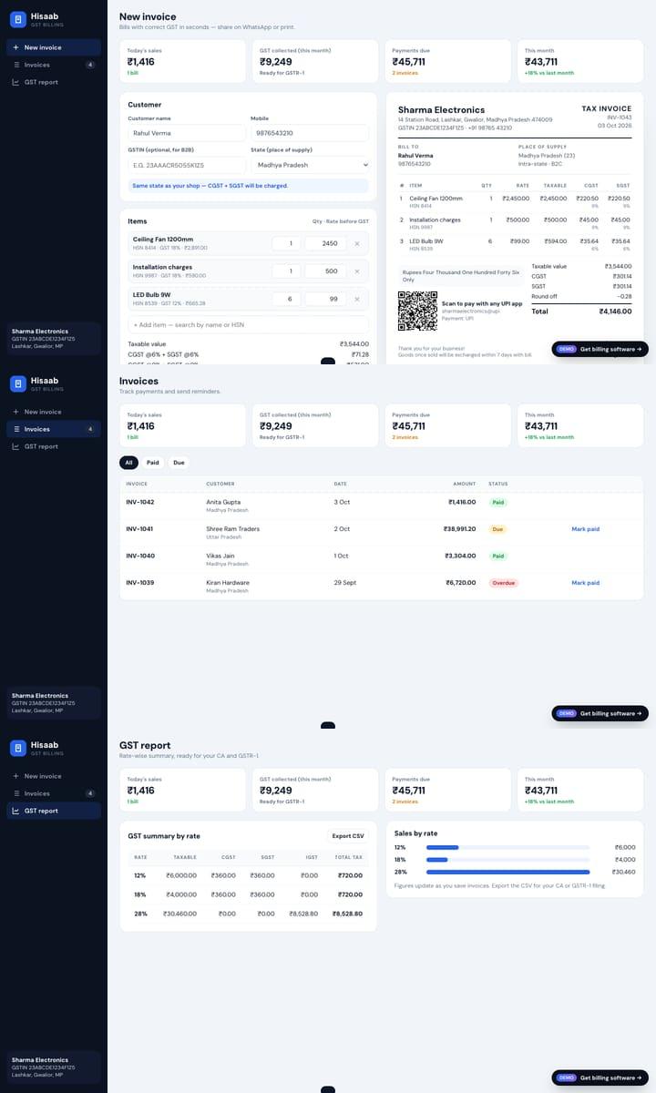
Task: Click the Export CSV button
Action: pos(348,836)
